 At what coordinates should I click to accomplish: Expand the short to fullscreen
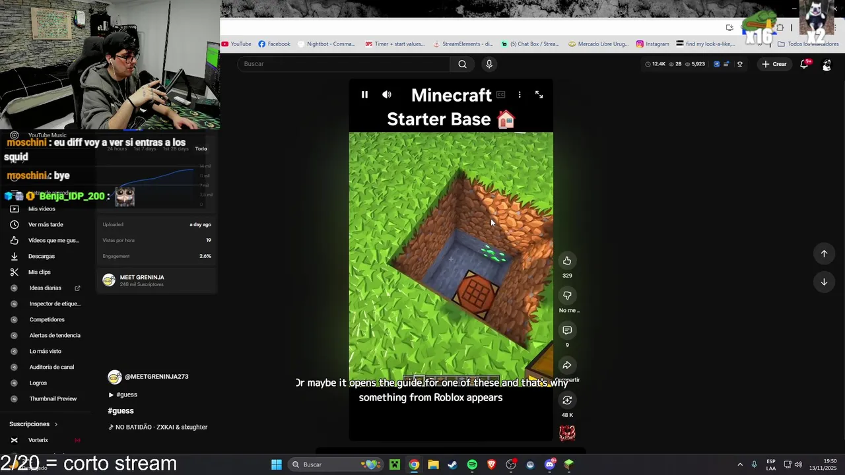pos(539,95)
